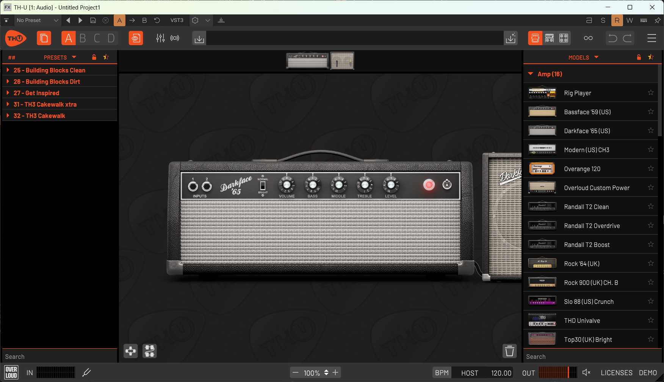This screenshot has height=382, width=664.
Task: Open the hamburger main menu
Action: pyautogui.click(x=651, y=38)
